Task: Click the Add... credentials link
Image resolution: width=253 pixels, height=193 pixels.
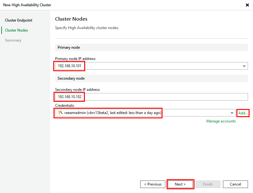Action: 243,113
